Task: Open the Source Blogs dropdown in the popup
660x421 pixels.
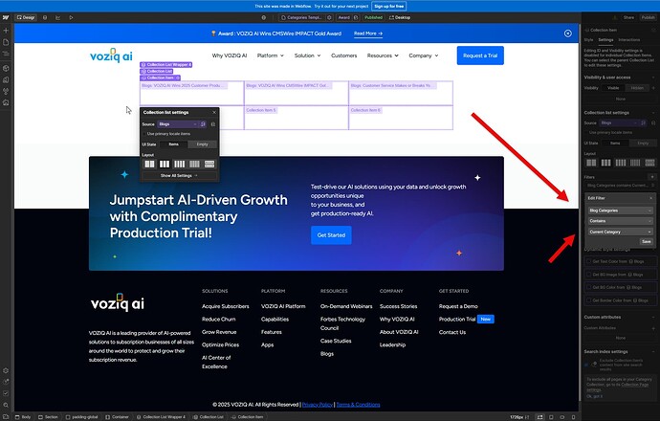Action: point(178,124)
